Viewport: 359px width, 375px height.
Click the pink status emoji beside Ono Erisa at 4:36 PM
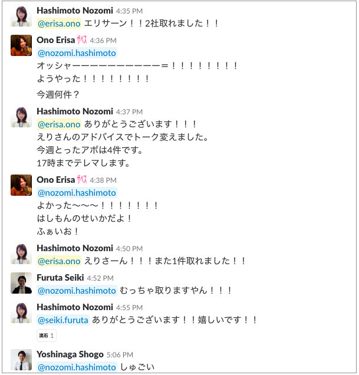[83, 40]
